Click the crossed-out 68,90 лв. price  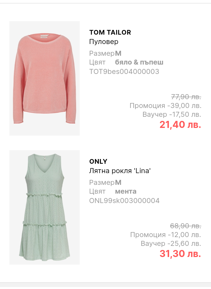186,226
